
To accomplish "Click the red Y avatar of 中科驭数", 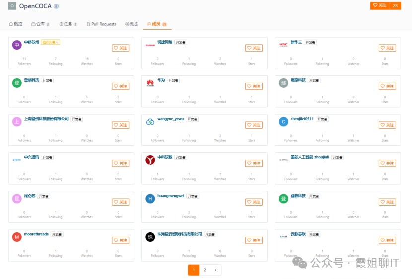I will pos(150,160).
